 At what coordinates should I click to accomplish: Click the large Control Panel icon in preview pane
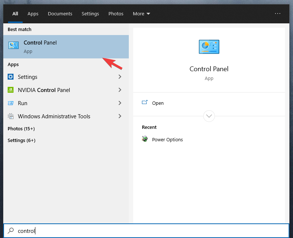[209, 47]
